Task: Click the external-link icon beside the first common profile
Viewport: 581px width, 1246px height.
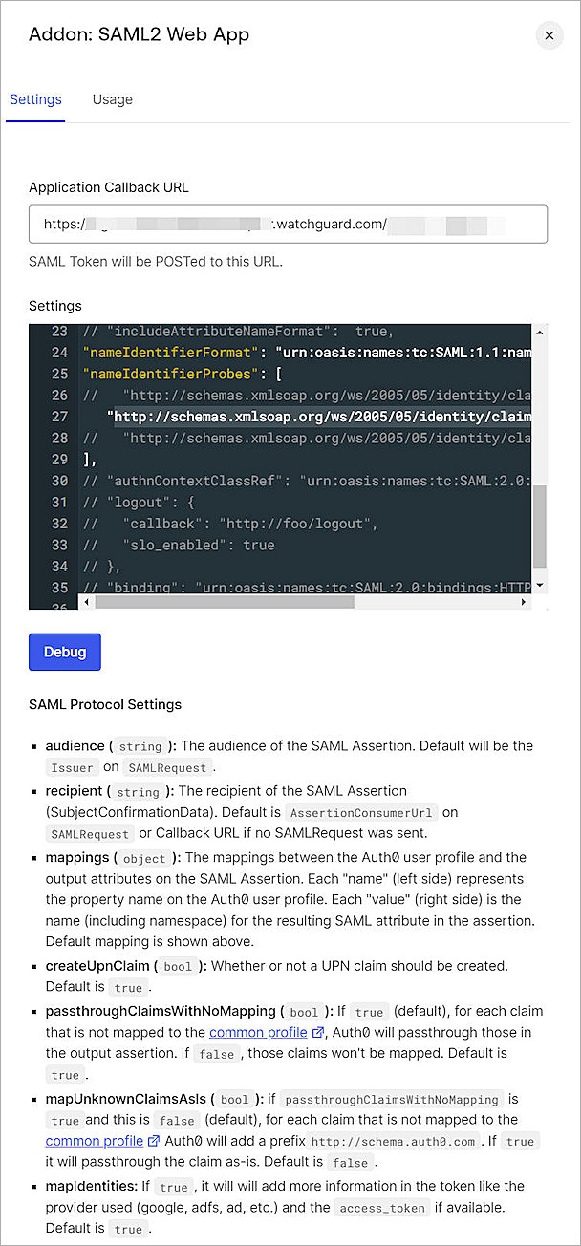Action: pyautogui.click(x=317, y=1030)
